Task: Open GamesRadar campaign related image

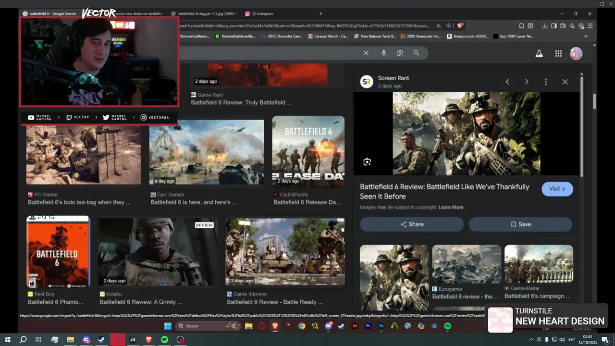Action: pyautogui.click(x=539, y=264)
